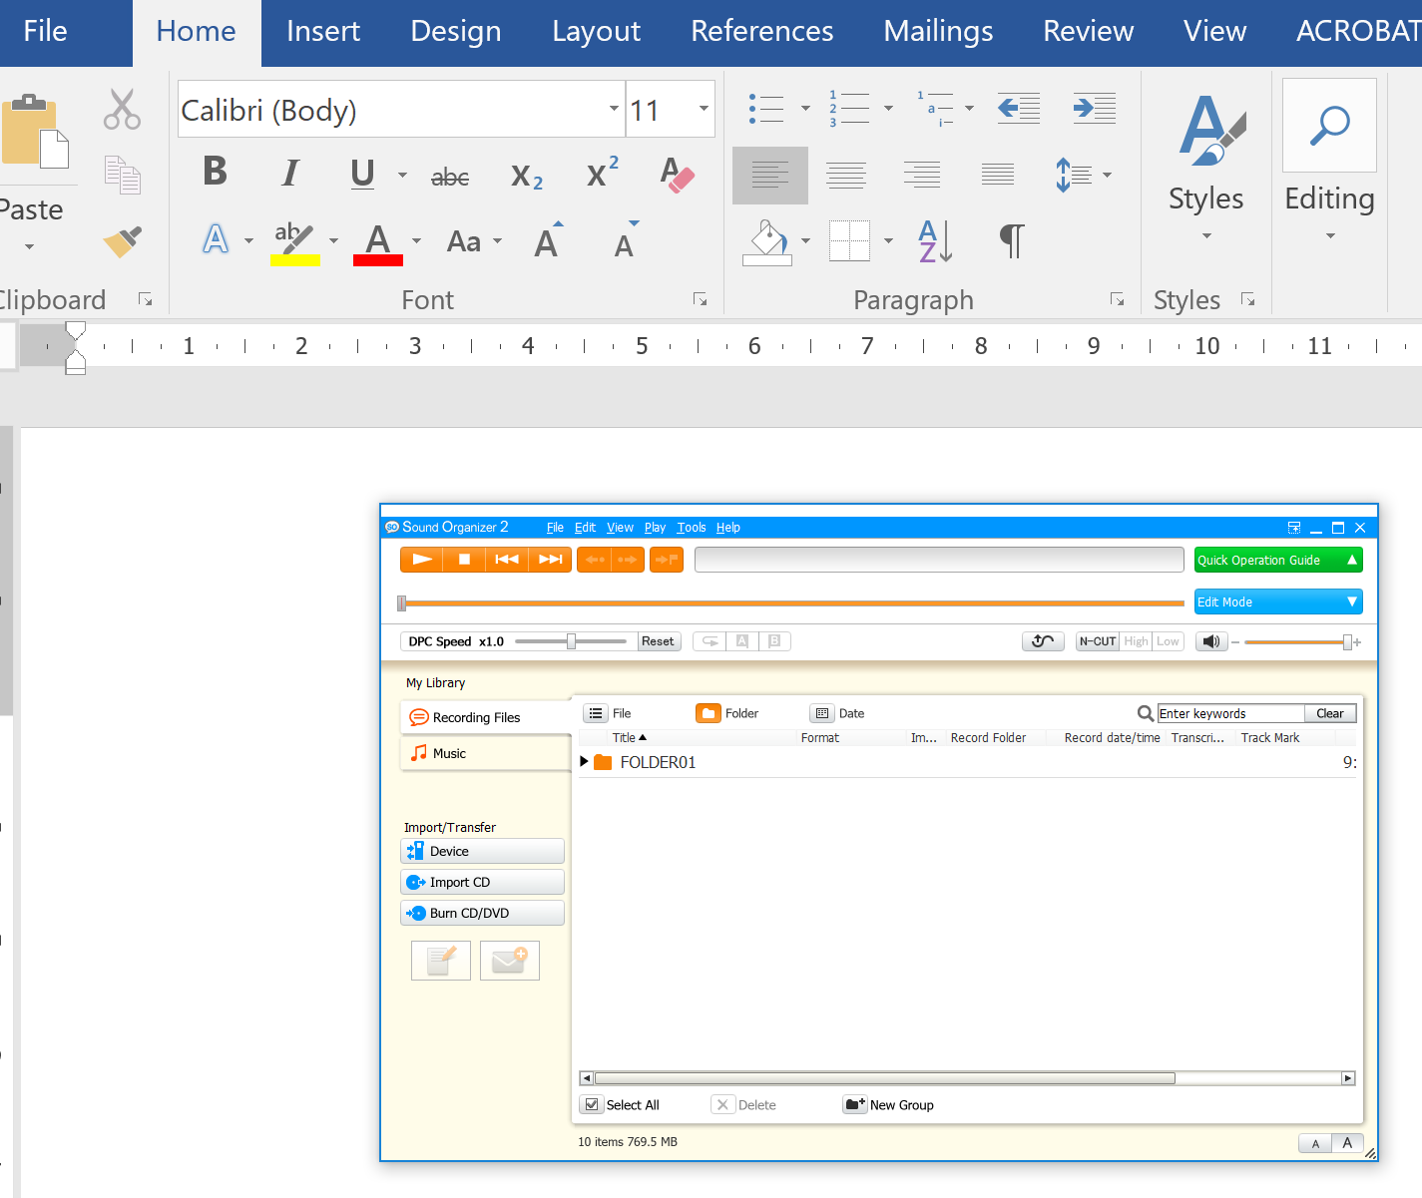Screen dimensions: 1422x1198
Task: Toggle Center paragraph alignment
Action: (846, 176)
